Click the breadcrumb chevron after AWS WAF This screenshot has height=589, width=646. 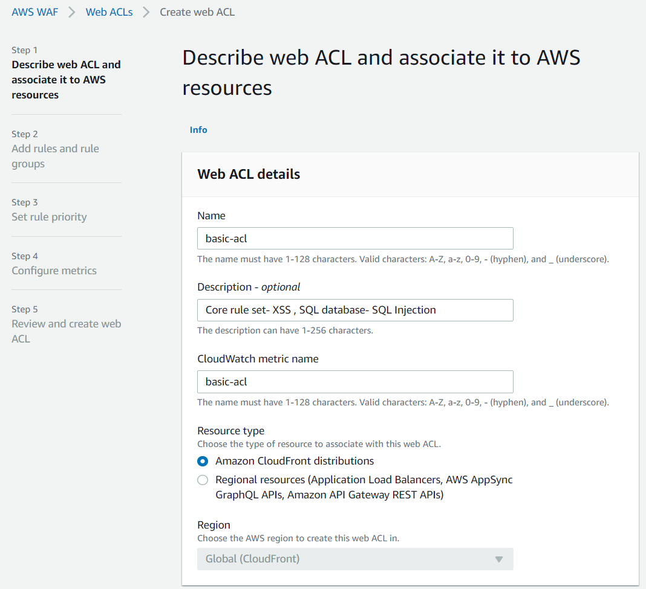[x=72, y=12]
